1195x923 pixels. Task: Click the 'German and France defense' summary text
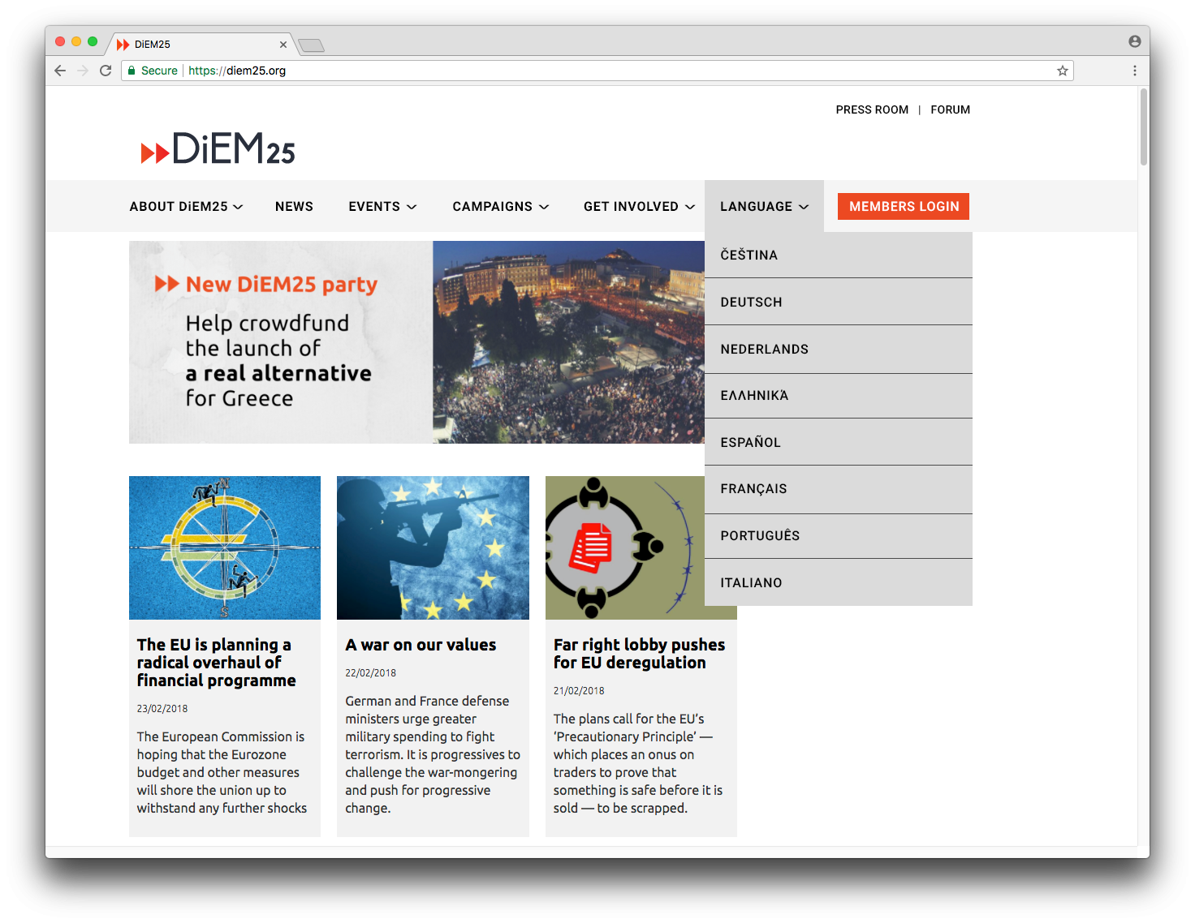click(x=433, y=754)
